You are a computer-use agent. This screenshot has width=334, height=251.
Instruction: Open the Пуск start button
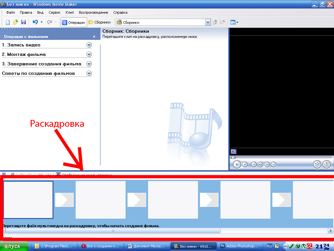point(14,246)
